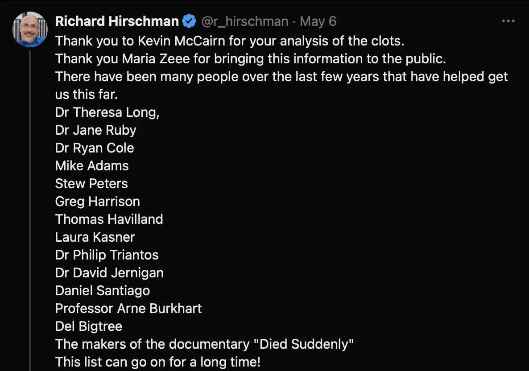Click the name Dr Theresa Long
Viewport: 529px width, 371px height.
click(107, 112)
